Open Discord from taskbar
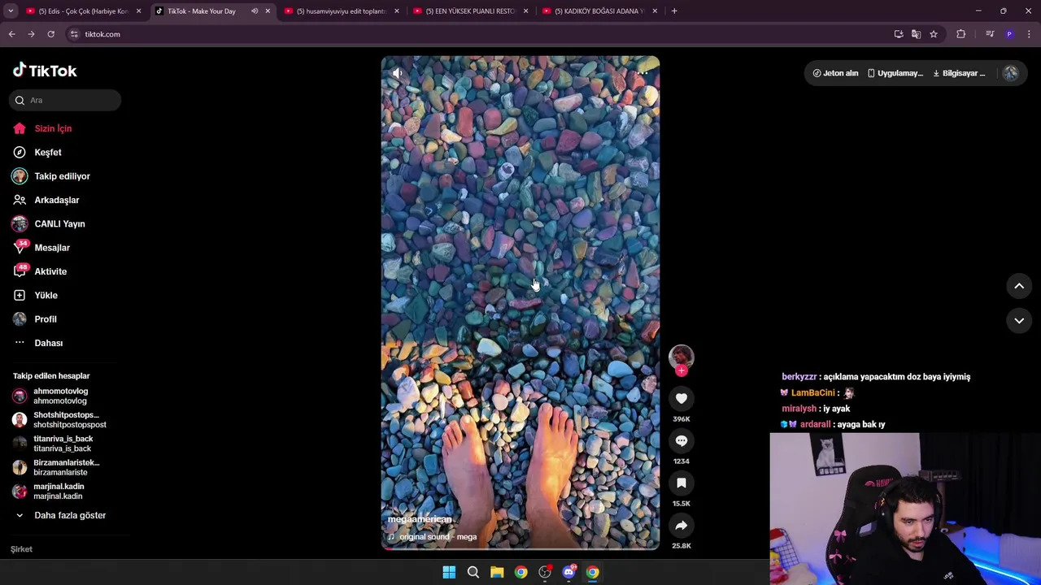This screenshot has width=1041, height=585. coord(568,572)
